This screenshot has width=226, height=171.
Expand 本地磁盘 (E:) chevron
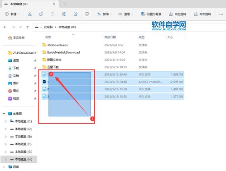point(6,137)
